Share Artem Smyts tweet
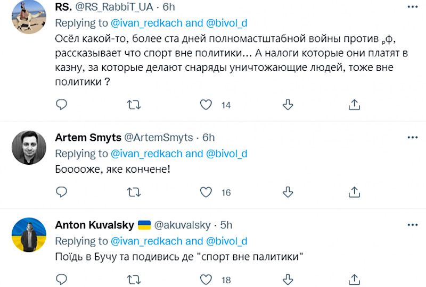The image size is (426, 287). click(355, 191)
